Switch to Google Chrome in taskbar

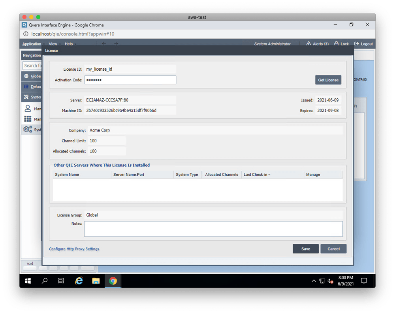[113, 281]
